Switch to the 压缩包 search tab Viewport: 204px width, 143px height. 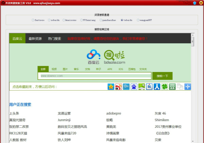132,69
